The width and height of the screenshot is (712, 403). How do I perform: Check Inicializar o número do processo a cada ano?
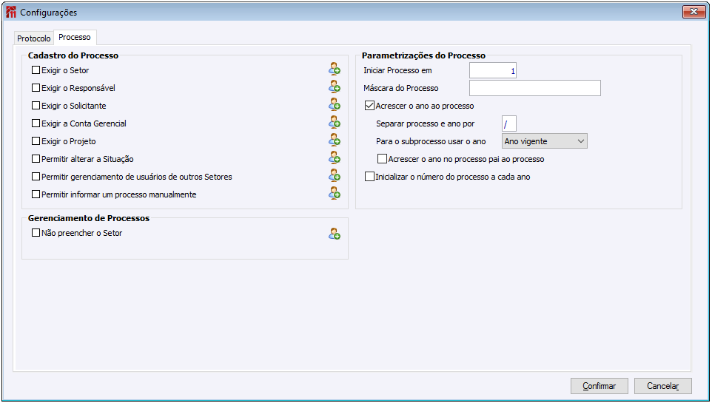370,177
